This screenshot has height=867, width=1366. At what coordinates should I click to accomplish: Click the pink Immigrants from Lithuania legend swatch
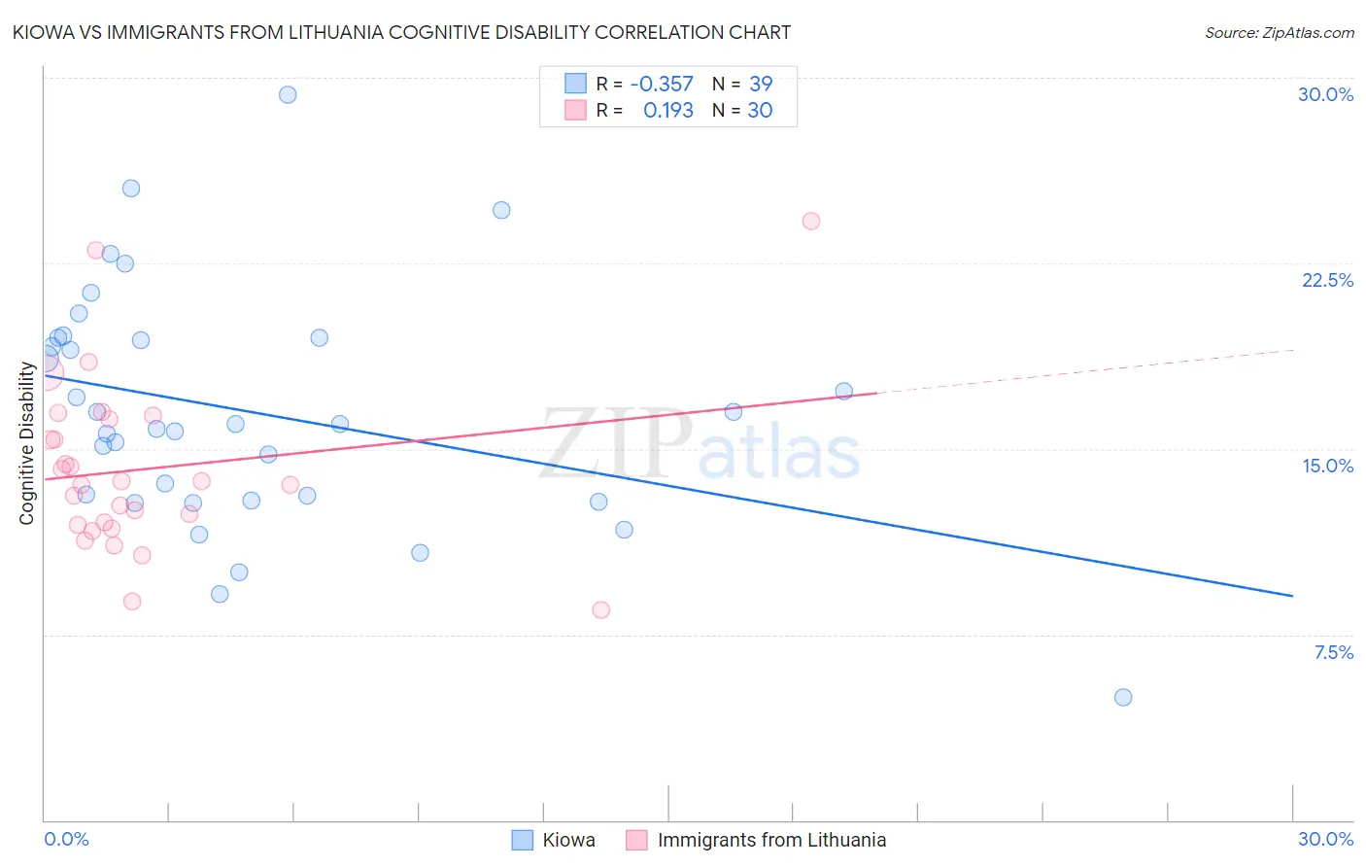636,840
